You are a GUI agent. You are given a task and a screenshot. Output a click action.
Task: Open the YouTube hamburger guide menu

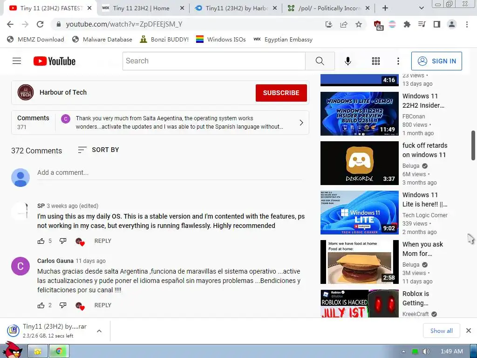coord(17,61)
